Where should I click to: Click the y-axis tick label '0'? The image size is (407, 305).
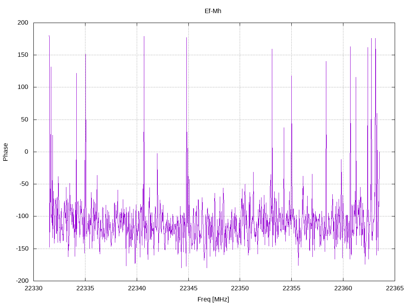pos(27,152)
